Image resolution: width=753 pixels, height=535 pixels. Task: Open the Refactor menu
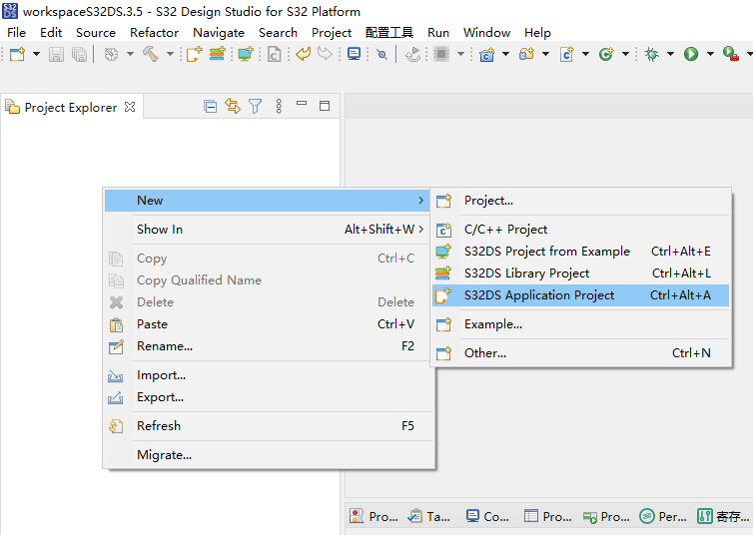(154, 33)
